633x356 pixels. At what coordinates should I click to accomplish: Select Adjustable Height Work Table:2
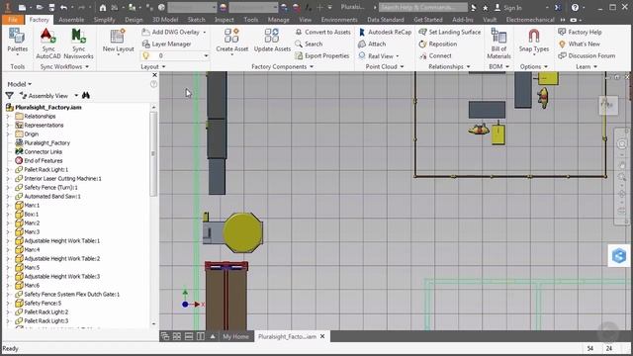pos(61,258)
